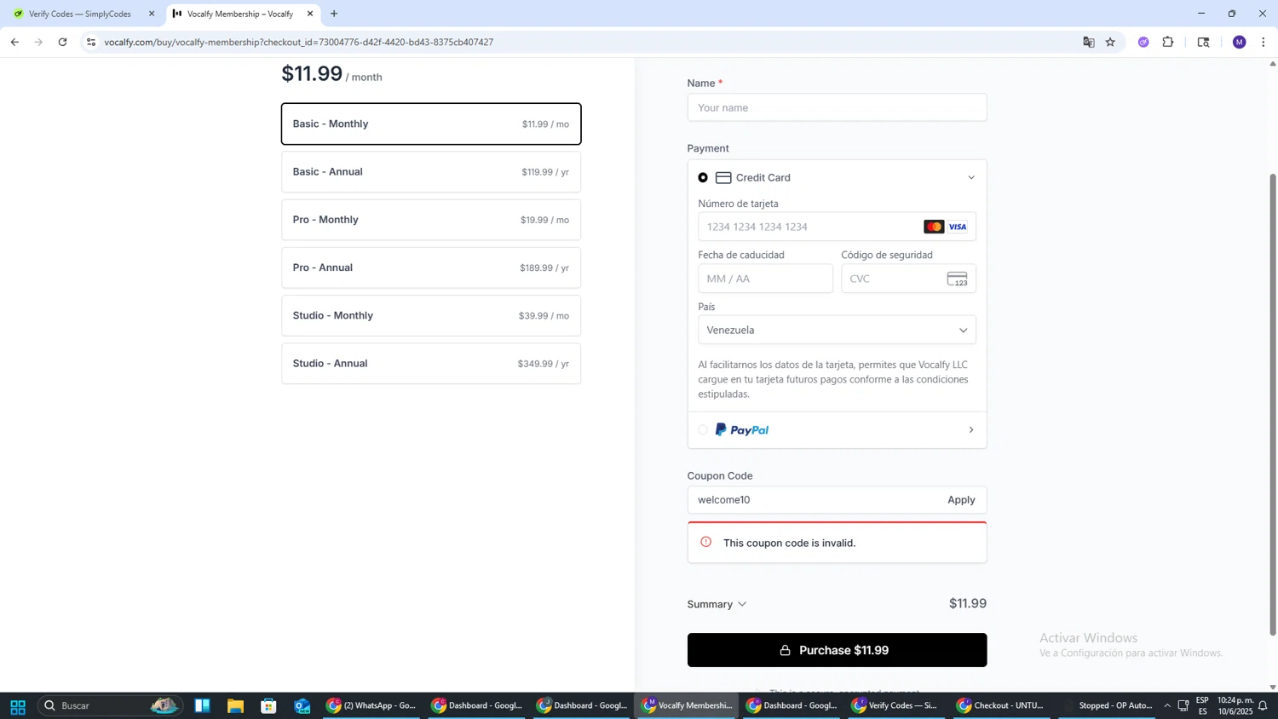Click the Windows taskbar search box
This screenshot has width=1278, height=719.
pos(111,705)
